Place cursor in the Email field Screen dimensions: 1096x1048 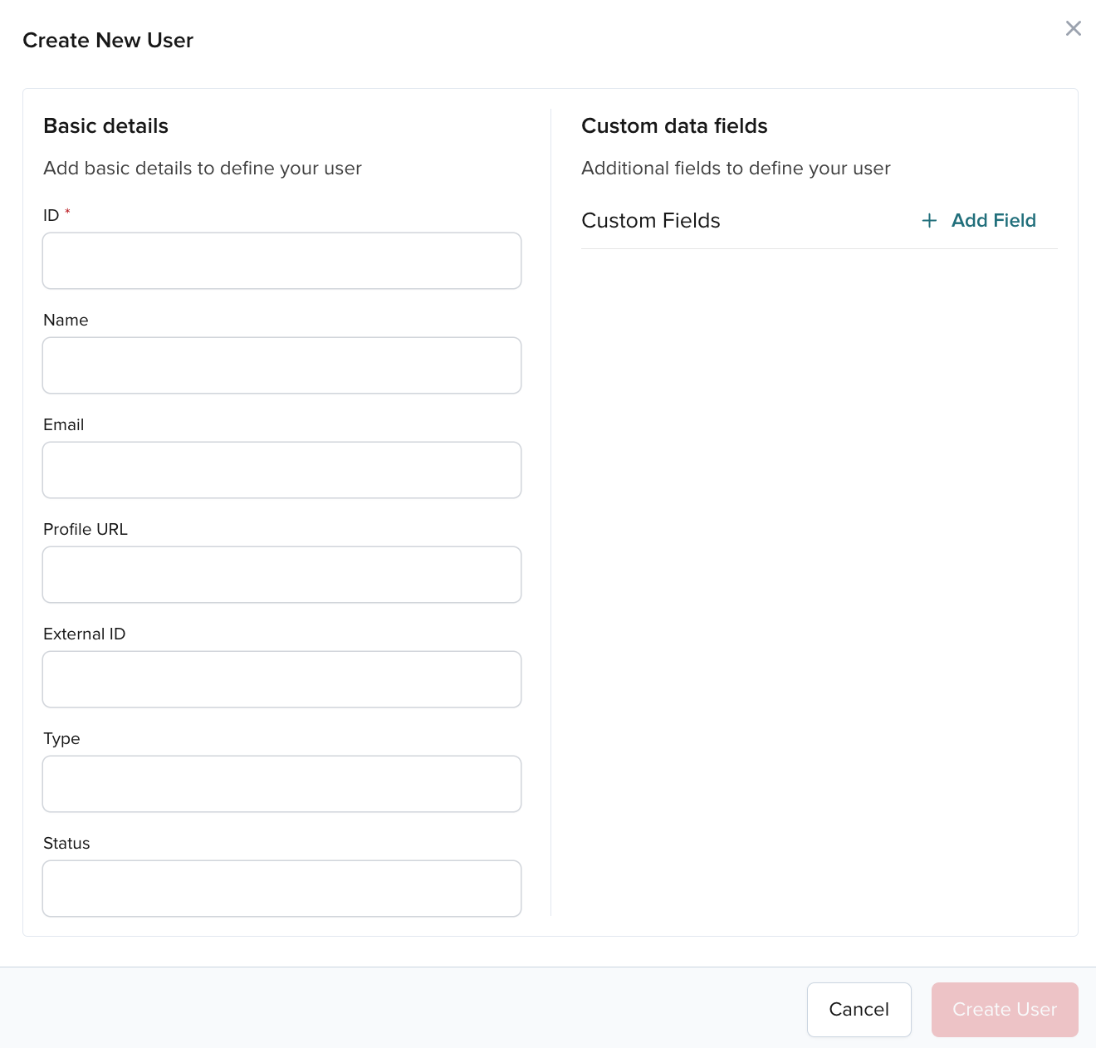coord(281,469)
